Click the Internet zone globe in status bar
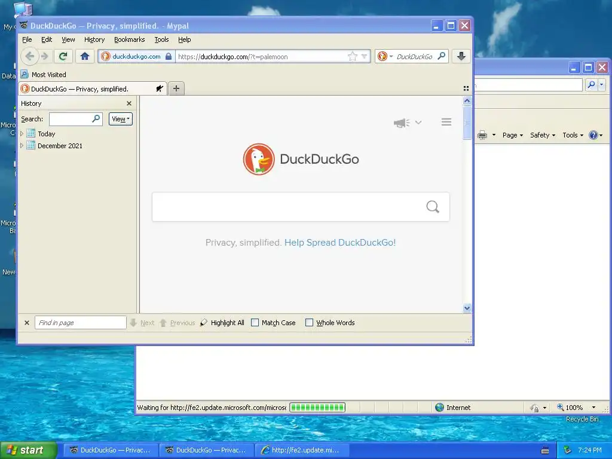The width and height of the screenshot is (612, 459). pos(439,408)
